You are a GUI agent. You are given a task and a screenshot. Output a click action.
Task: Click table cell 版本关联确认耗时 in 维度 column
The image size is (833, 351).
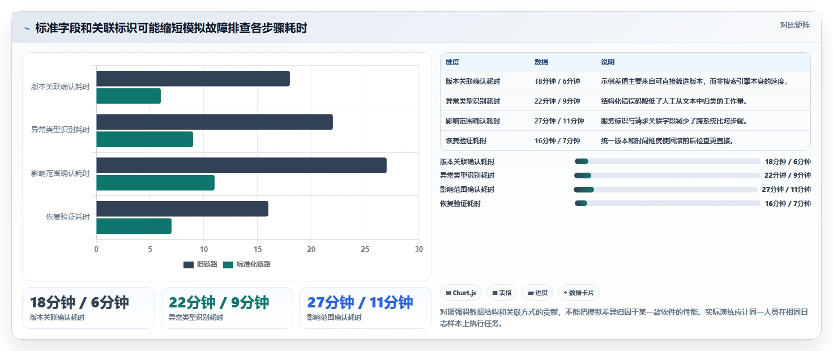pyautogui.click(x=473, y=82)
